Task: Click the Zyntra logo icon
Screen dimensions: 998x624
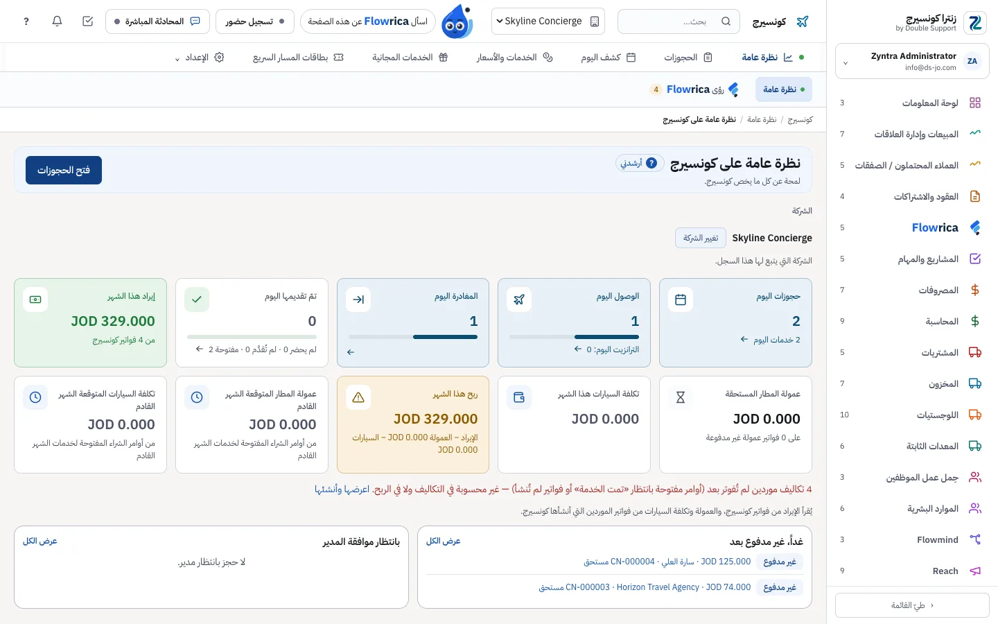Action: coord(975,23)
